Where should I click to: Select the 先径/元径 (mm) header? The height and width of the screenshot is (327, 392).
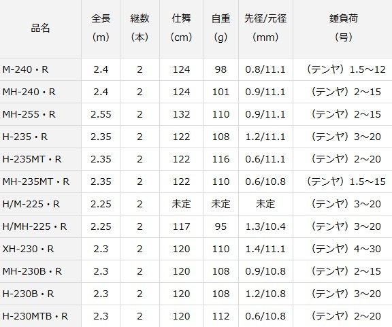(x=265, y=29)
